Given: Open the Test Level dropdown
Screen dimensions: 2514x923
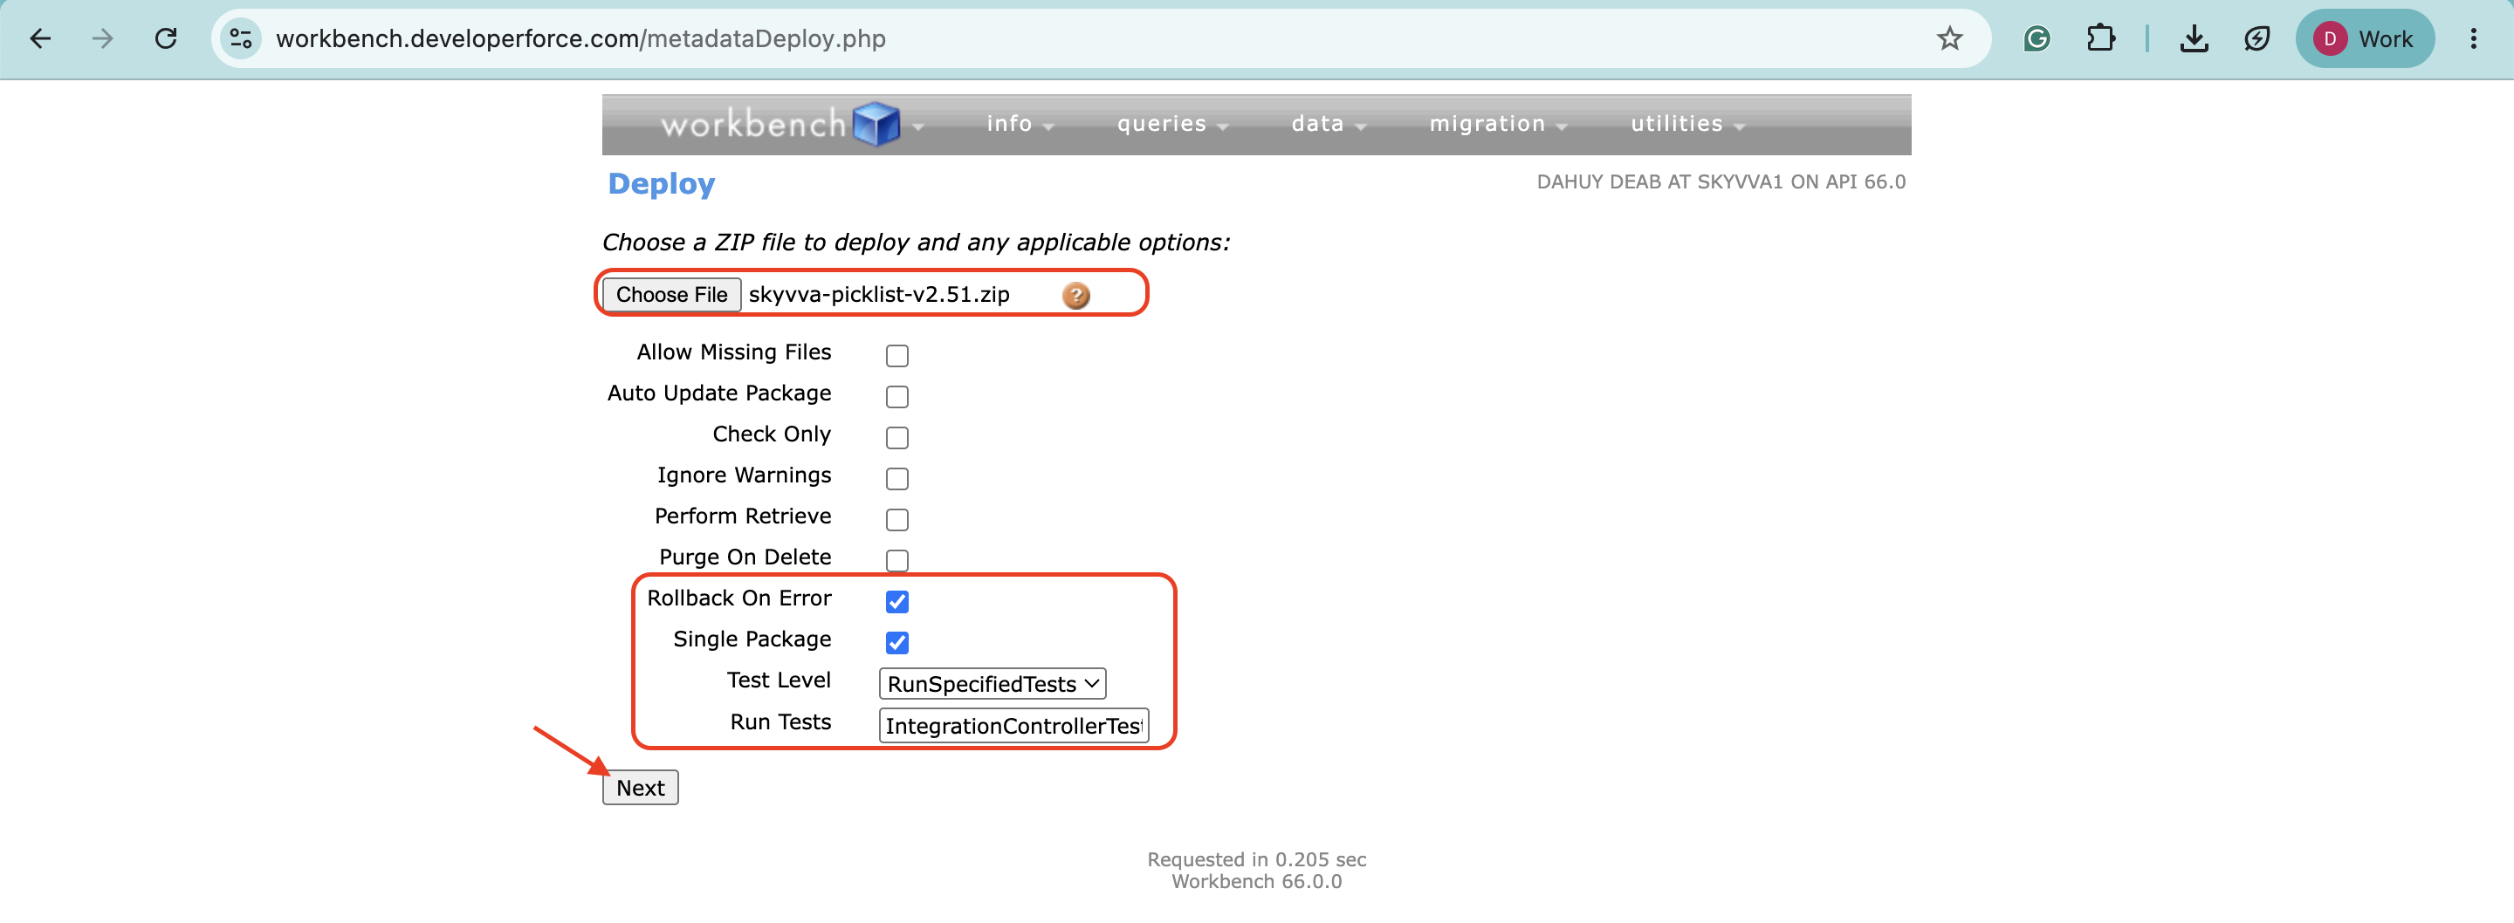Looking at the screenshot, I should [992, 684].
